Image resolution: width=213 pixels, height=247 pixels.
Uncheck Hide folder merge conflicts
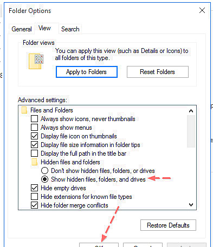tap(34, 205)
